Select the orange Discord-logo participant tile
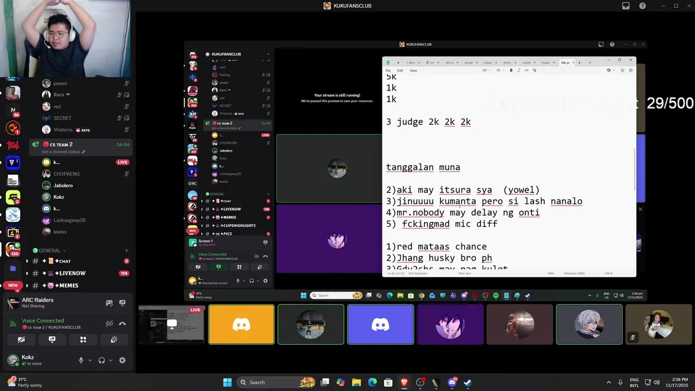695x391 pixels. (241, 325)
